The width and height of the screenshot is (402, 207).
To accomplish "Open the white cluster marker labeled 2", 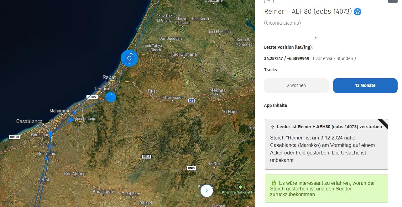I will (x=206, y=191).
